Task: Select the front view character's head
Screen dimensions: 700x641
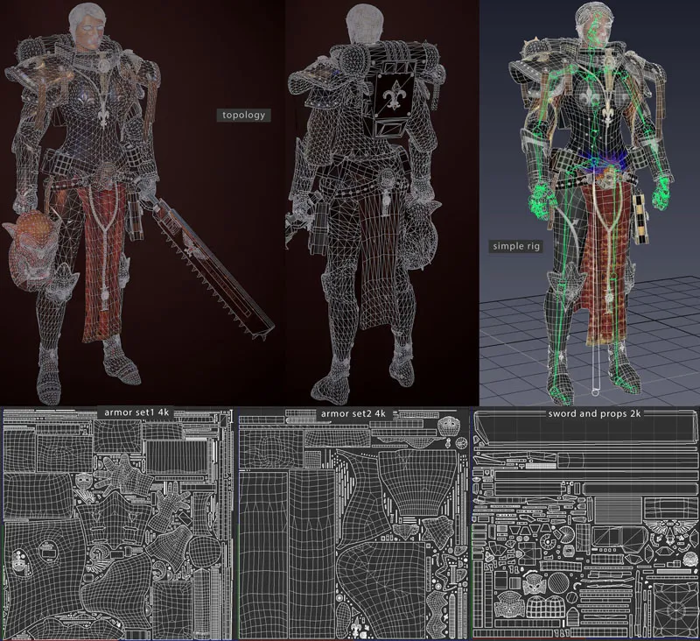Action: pyautogui.click(x=95, y=25)
